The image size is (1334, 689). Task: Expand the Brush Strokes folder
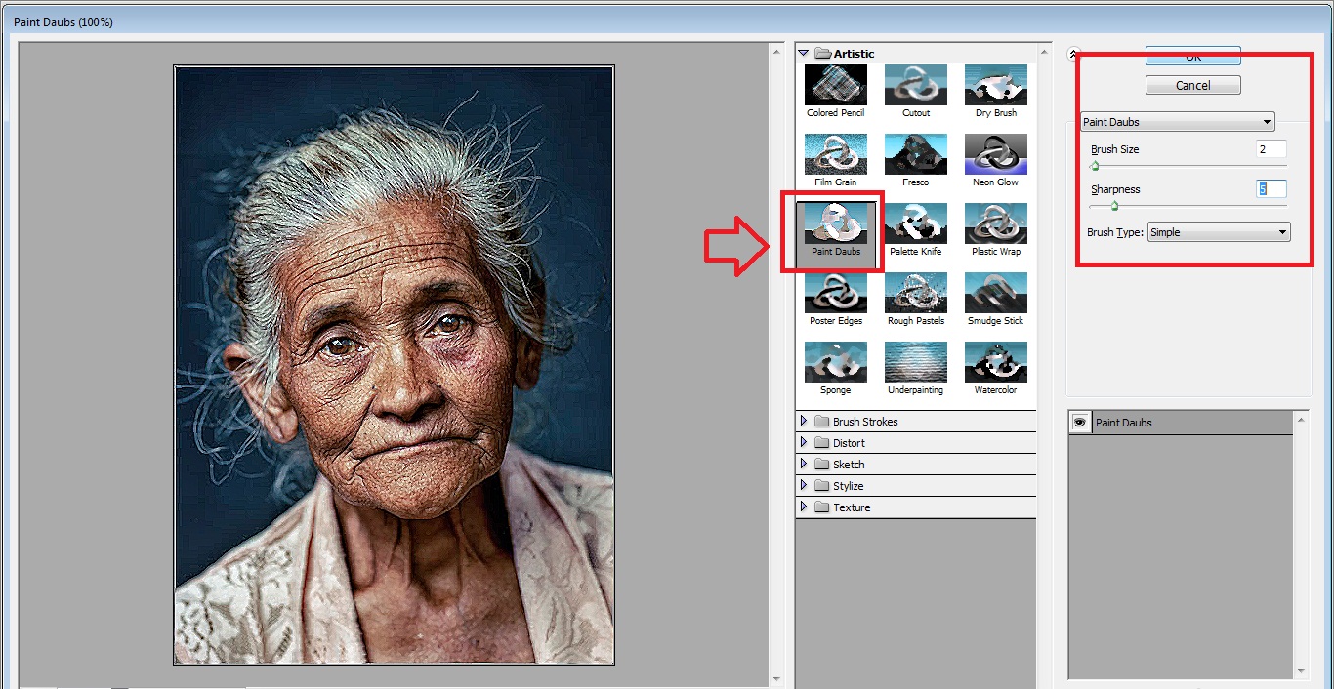(x=804, y=422)
